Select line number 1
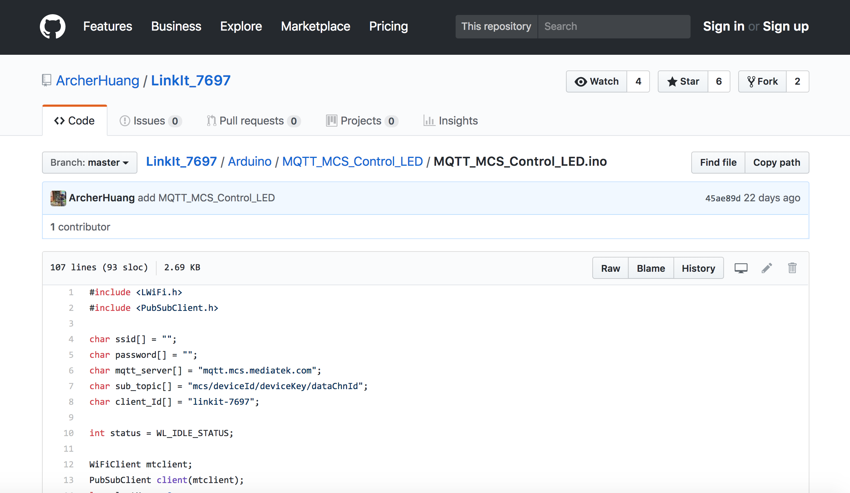 pyautogui.click(x=71, y=292)
